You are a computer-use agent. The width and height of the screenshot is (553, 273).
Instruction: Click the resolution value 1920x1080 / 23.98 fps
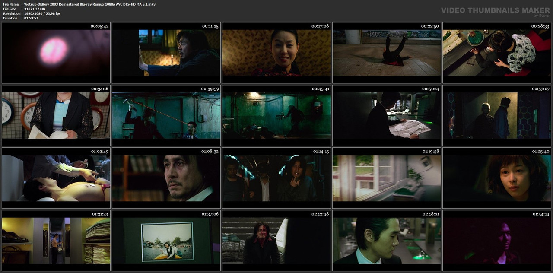tap(42, 14)
